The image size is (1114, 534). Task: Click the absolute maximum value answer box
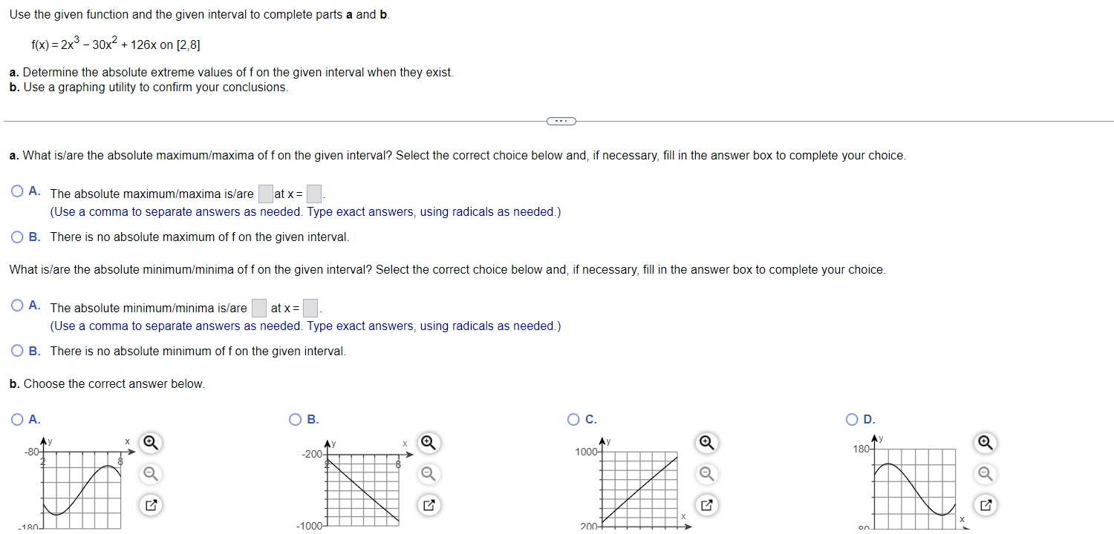[264, 193]
